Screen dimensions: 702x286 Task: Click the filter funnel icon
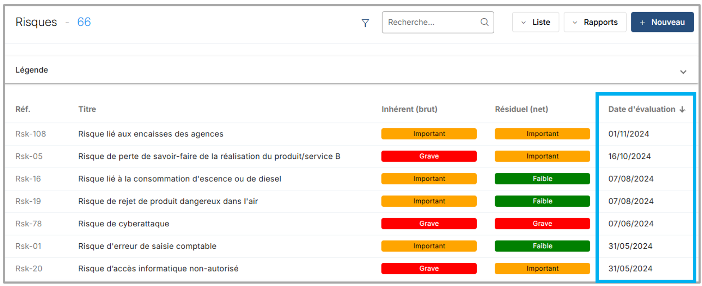point(365,23)
